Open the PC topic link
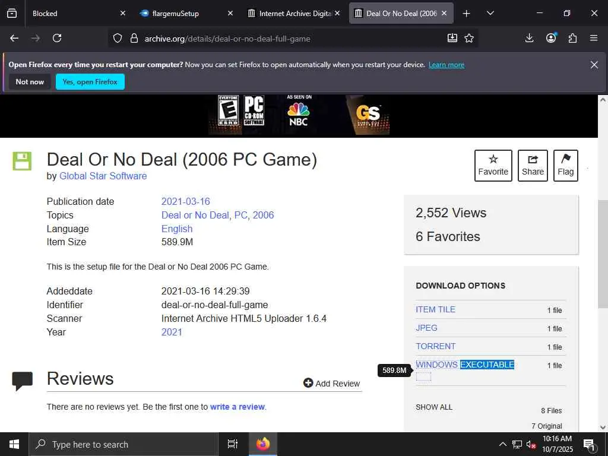 point(241,215)
